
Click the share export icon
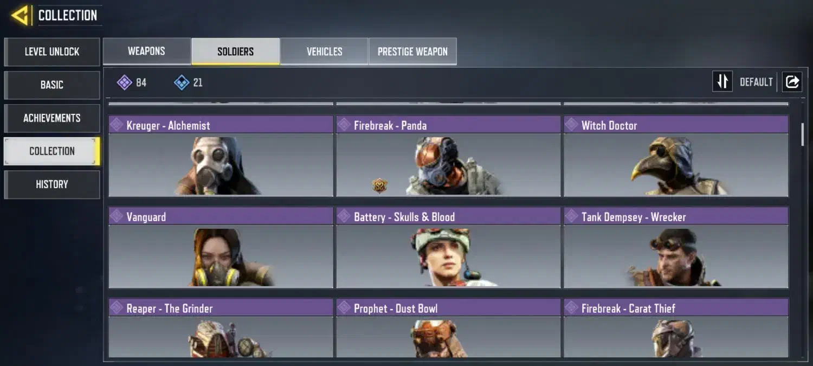coord(792,82)
